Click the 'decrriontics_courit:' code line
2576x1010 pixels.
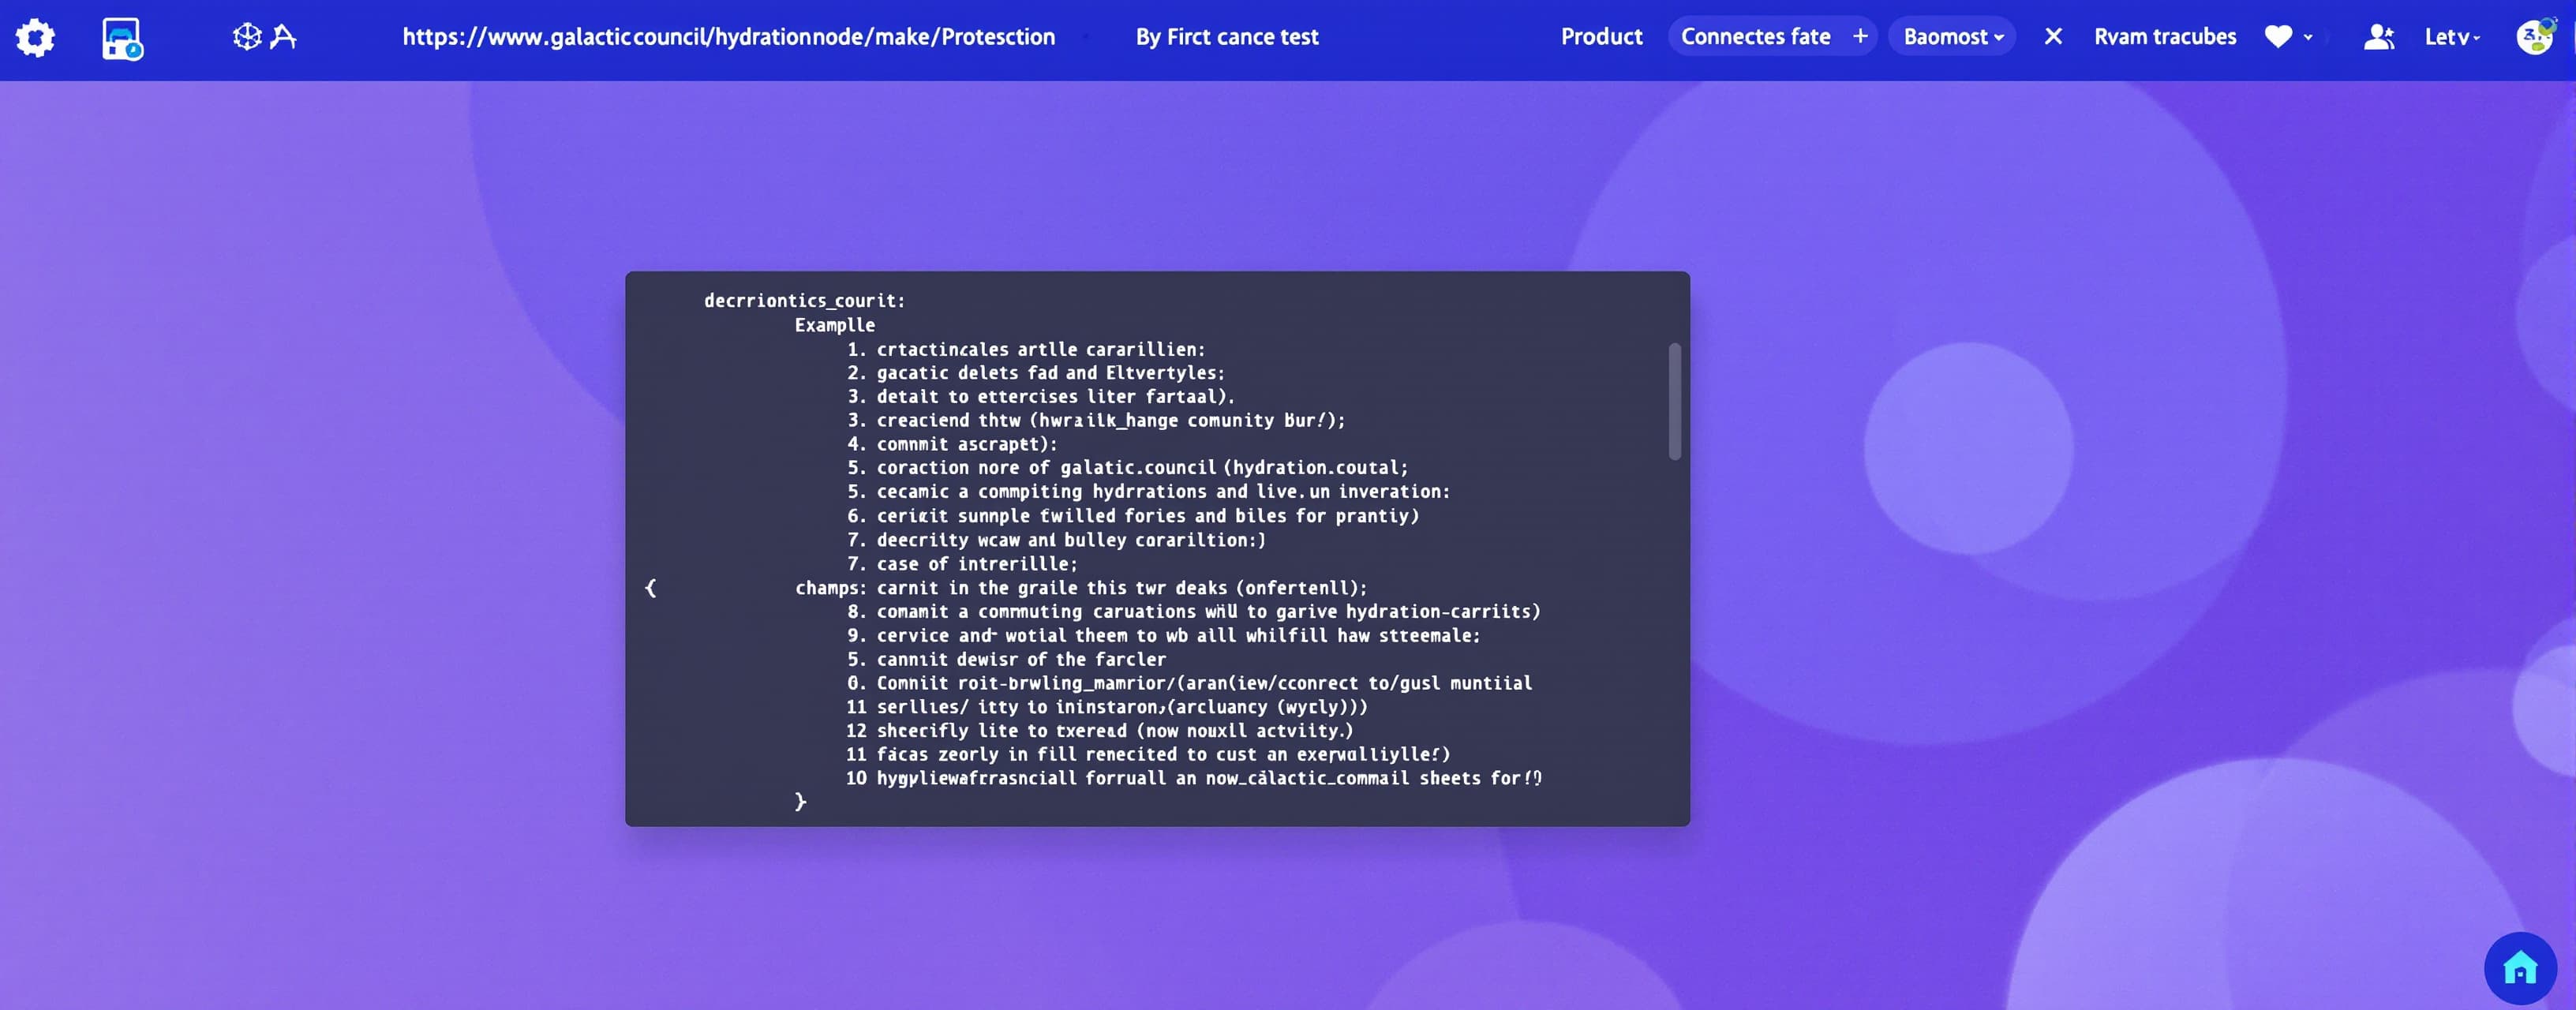(x=804, y=301)
